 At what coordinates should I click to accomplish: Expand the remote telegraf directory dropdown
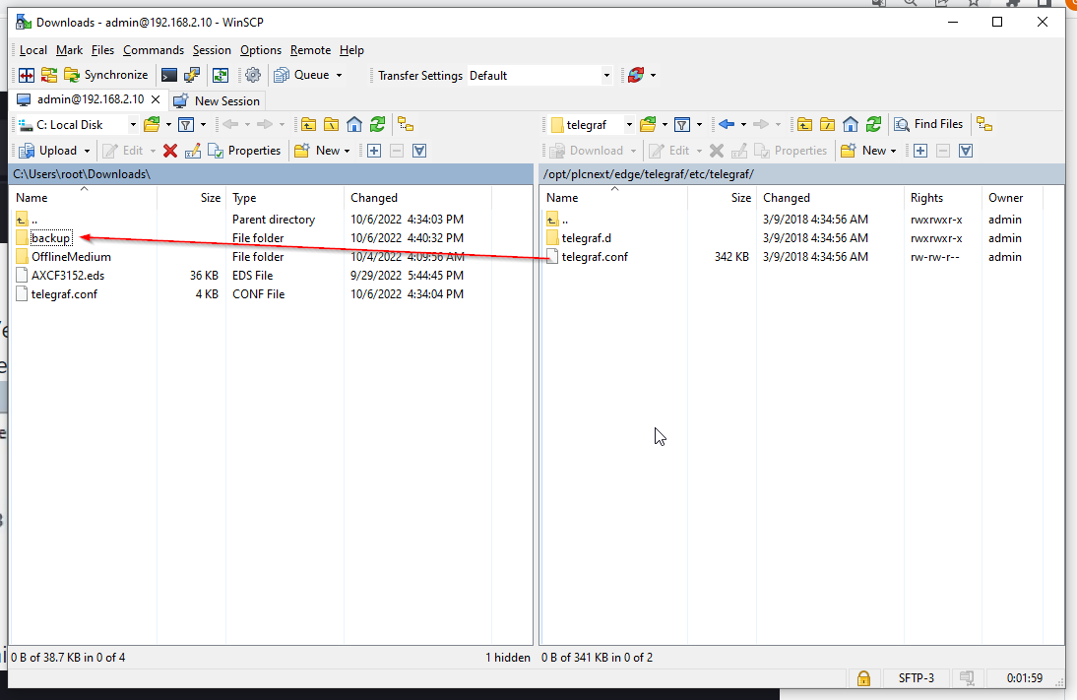pos(629,125)
